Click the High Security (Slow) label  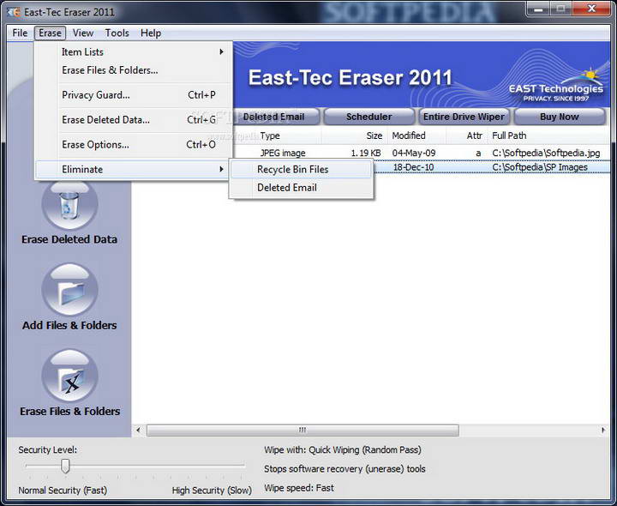pos(212,491)
